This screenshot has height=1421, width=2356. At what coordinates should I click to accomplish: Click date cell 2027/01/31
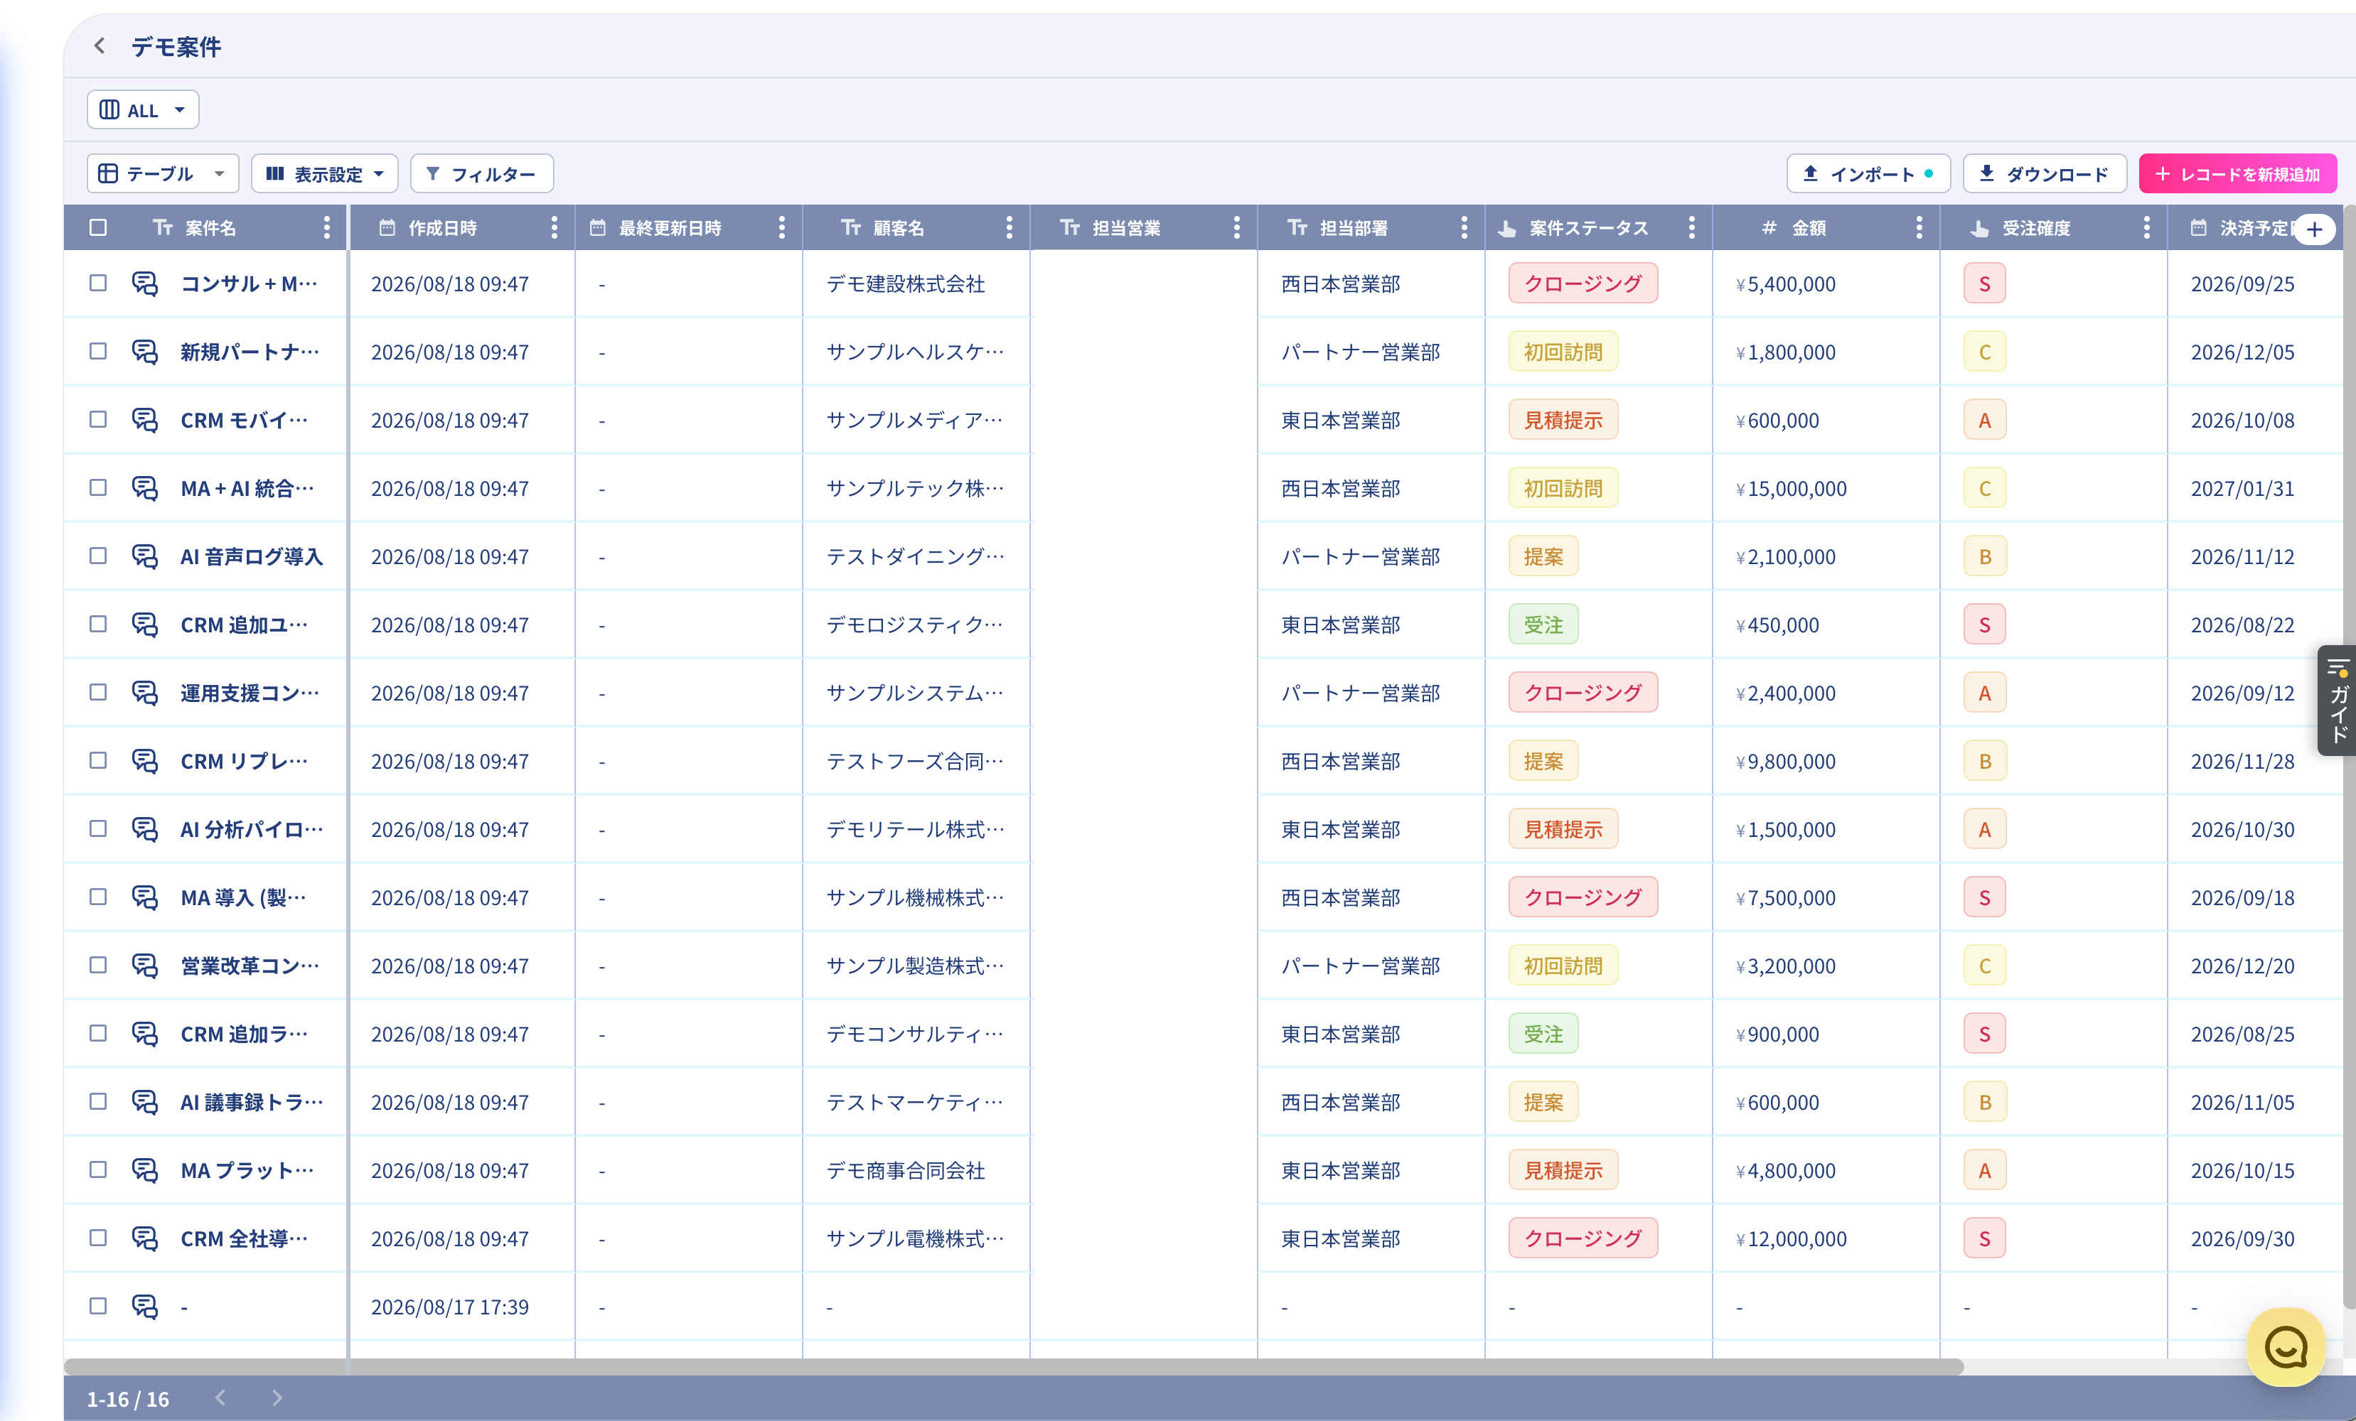(x=2242, y=488)
